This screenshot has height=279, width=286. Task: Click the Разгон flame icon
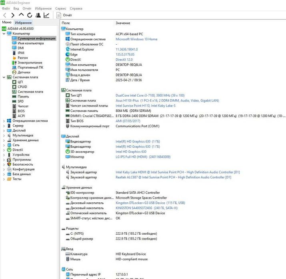pos(14,58)
